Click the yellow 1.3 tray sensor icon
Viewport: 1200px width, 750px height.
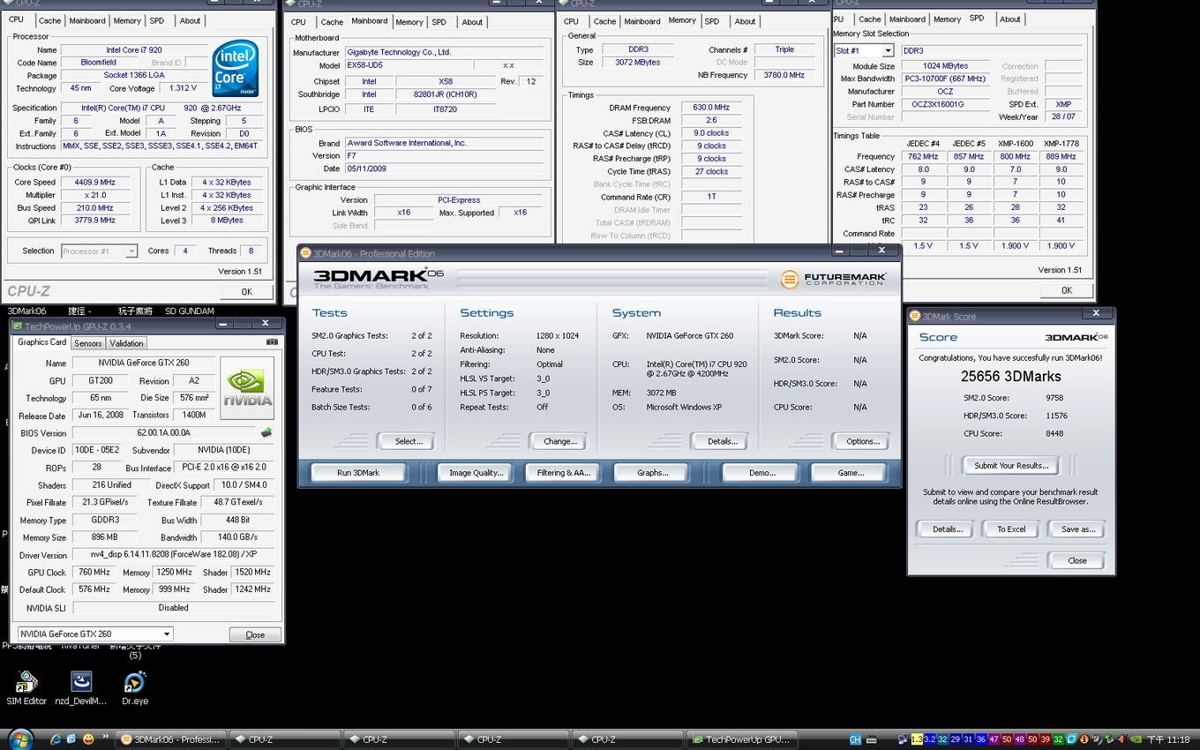coord(917,739)
